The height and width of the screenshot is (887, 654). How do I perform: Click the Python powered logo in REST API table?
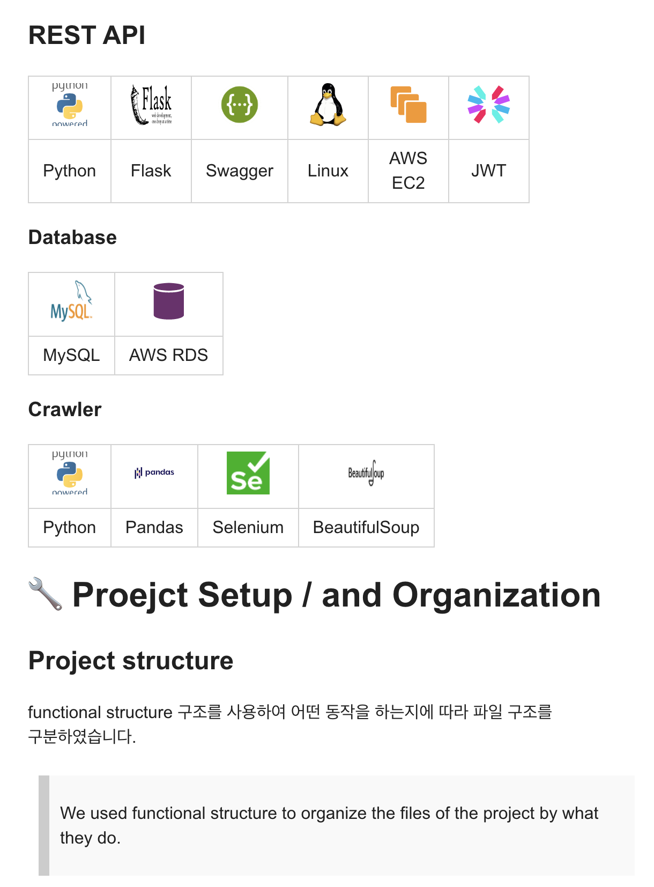tap(70, 105)
